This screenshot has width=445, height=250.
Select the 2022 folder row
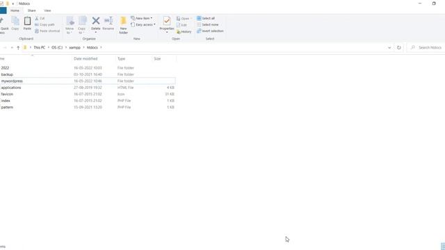coord(88,68)
